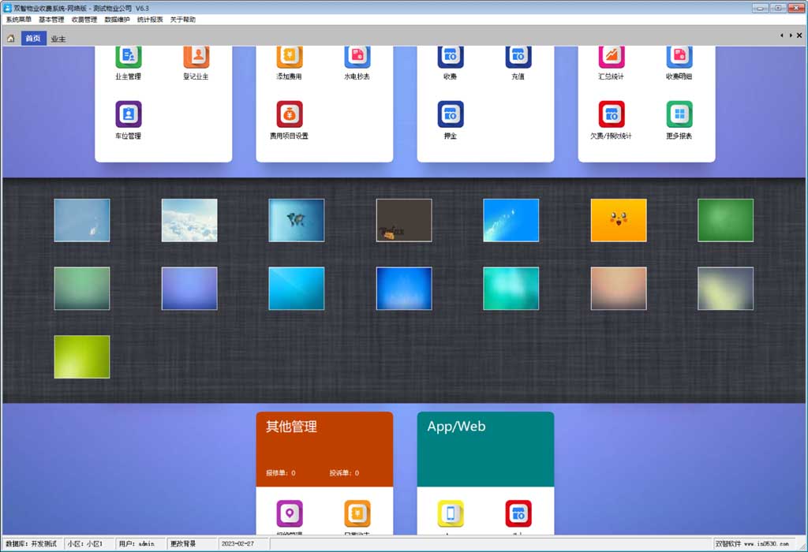Choose the pale blue swan background thumbnail
Screen dimensions: 808x552
pos(82,220)
